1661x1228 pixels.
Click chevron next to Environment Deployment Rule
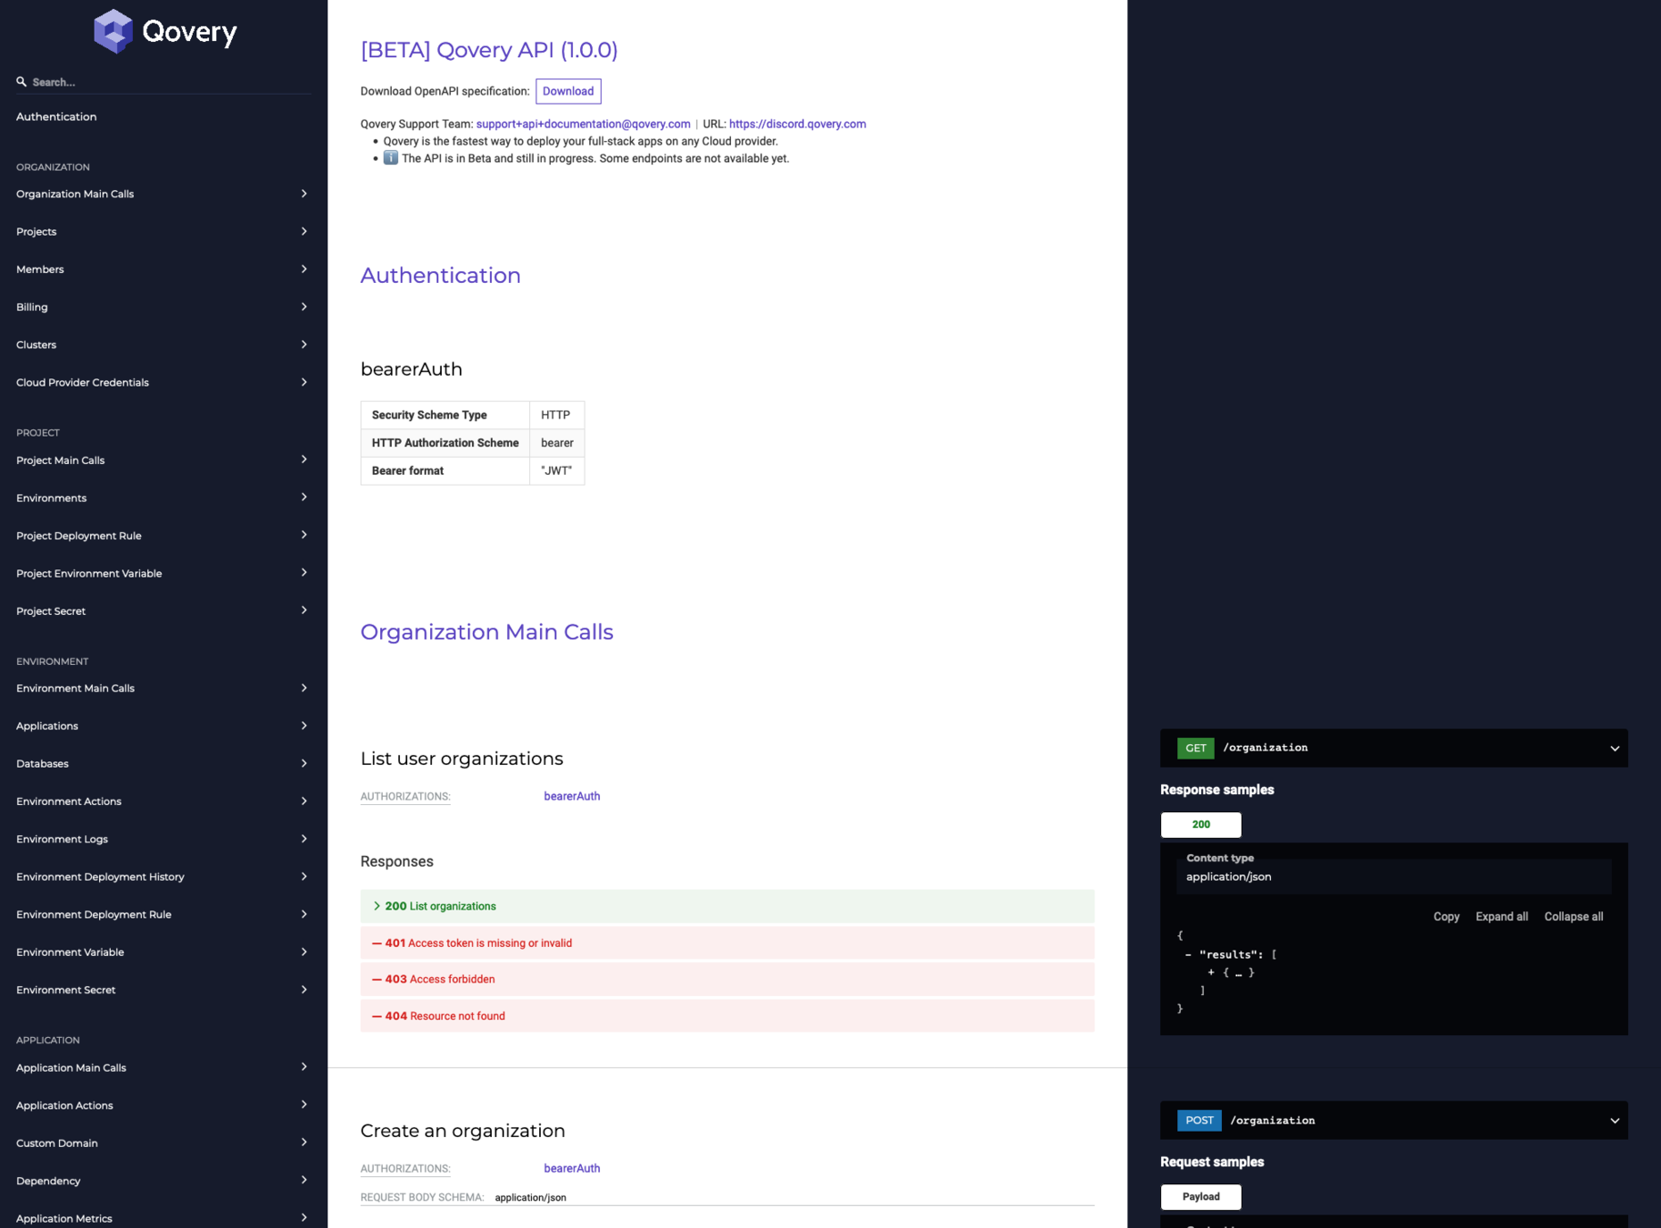[x=304, y=914]
